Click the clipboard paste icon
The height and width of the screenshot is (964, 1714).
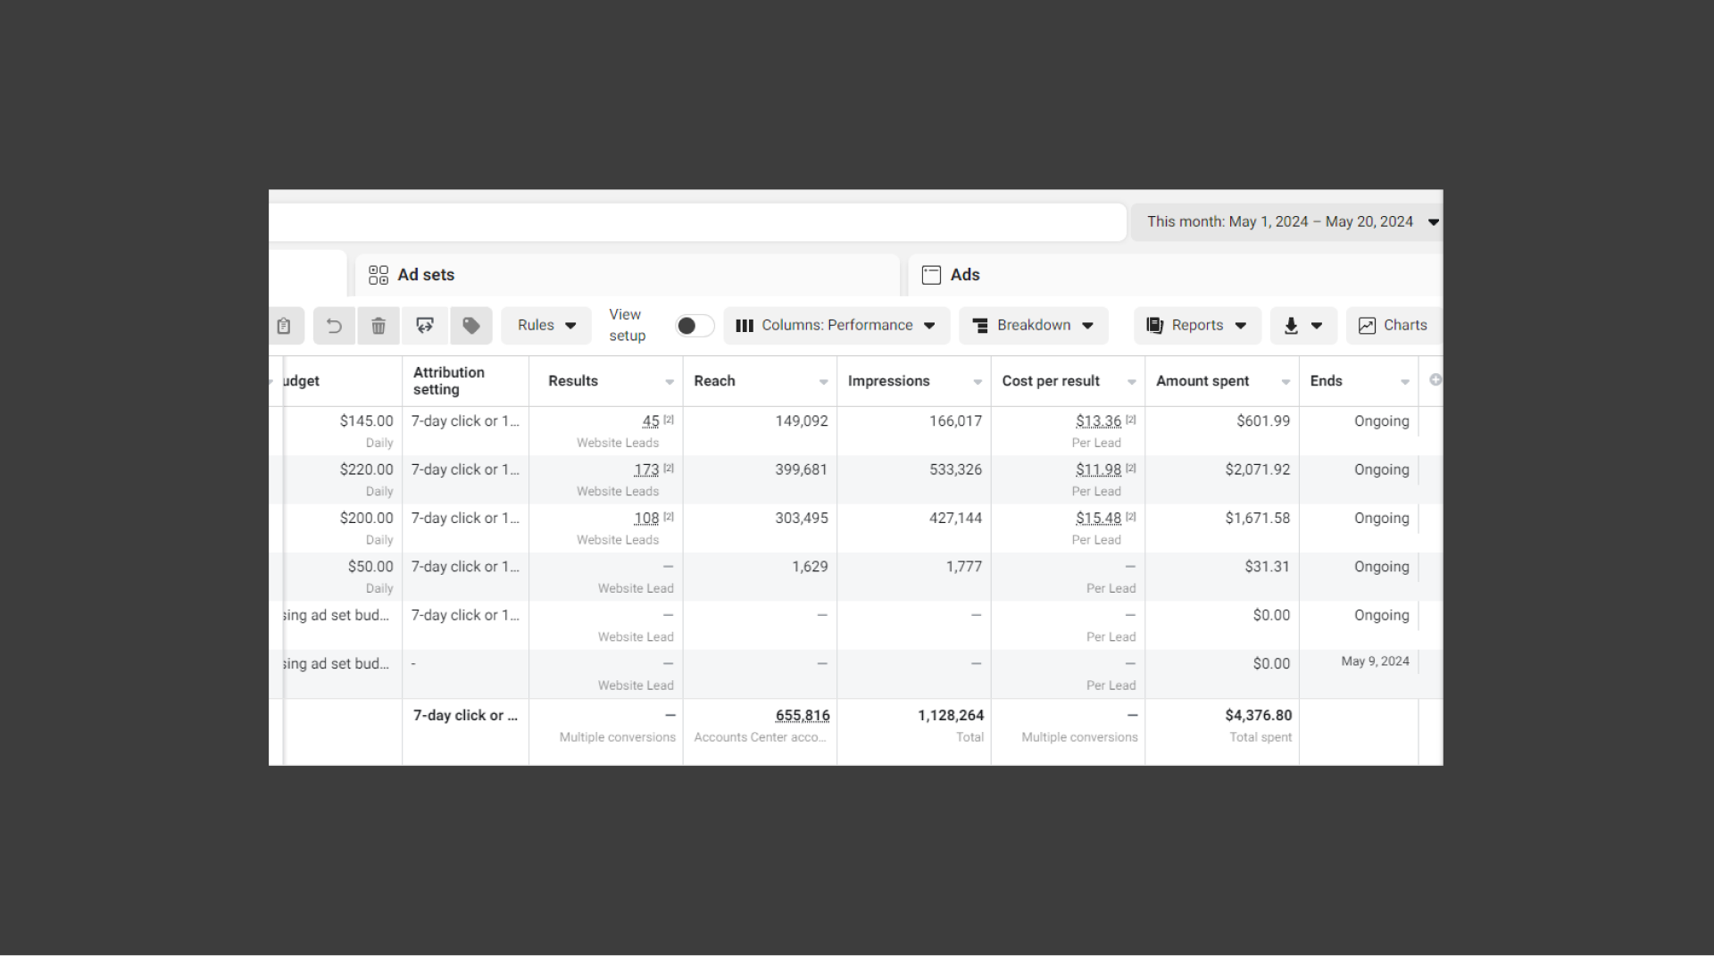284,326
